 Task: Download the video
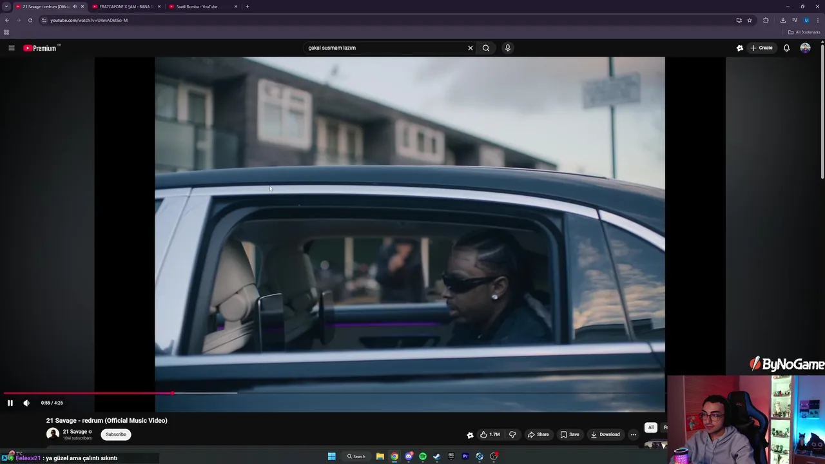(605, 434)
